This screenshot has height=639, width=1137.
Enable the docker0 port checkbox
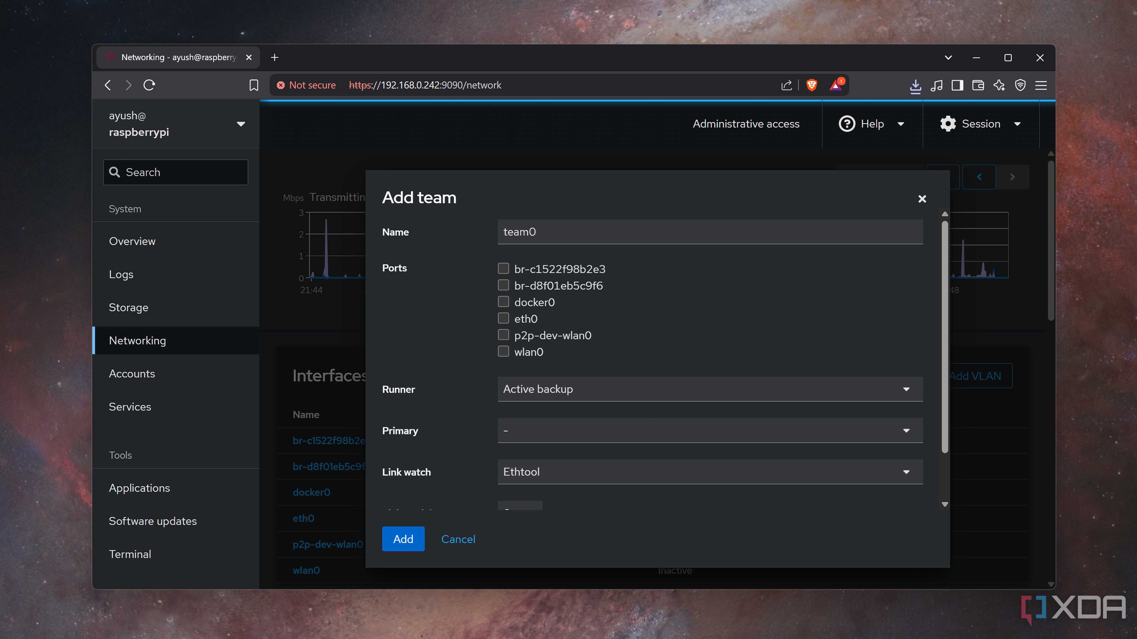[503, 302]
